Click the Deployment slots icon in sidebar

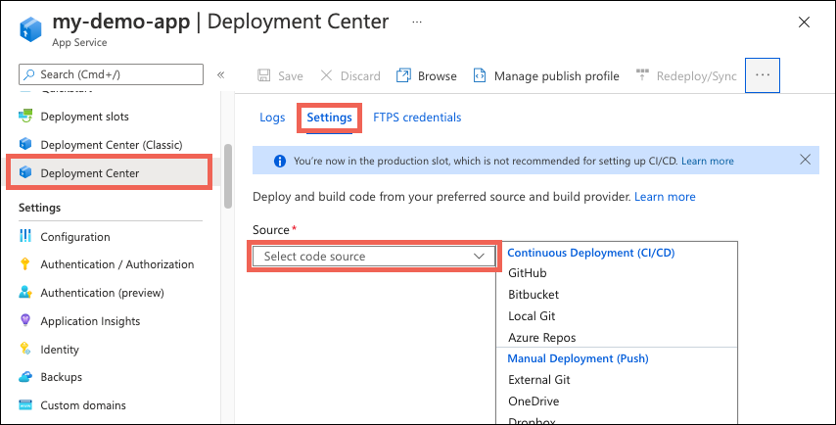(x=26, y=117)
